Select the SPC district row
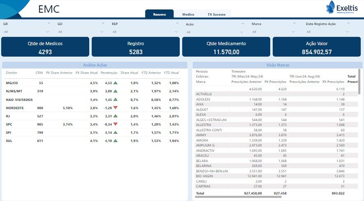Viewport: 364px width, 201px height. click(93, 124)
